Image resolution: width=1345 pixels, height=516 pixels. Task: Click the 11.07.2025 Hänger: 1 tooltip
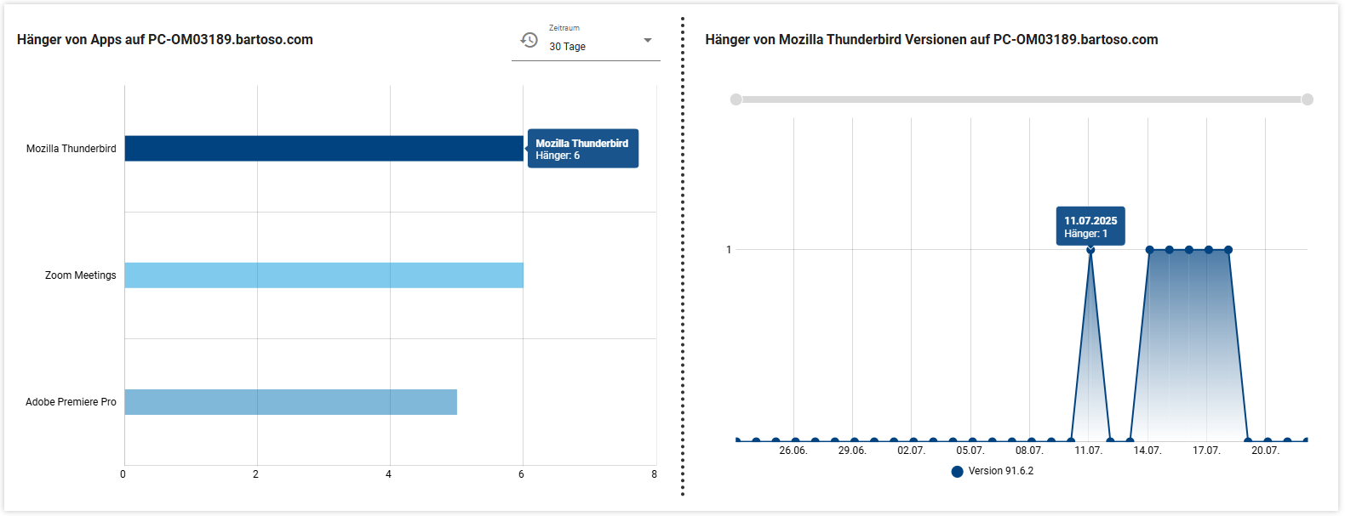tap(1090, 226)
